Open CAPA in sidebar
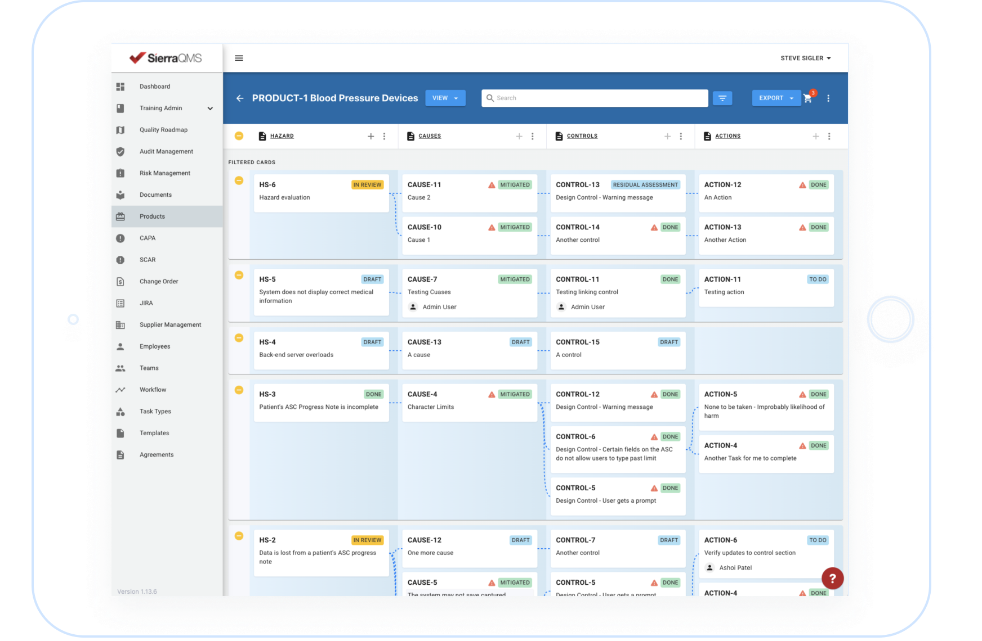 point(167,238)
